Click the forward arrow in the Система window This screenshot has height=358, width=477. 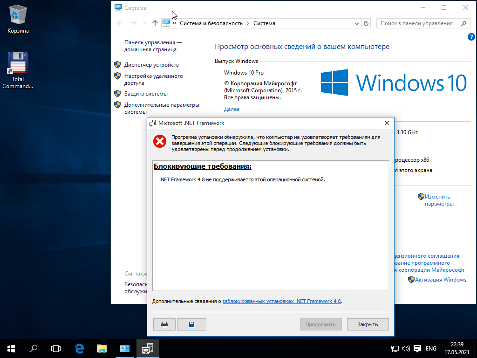(x=134, y=23)
